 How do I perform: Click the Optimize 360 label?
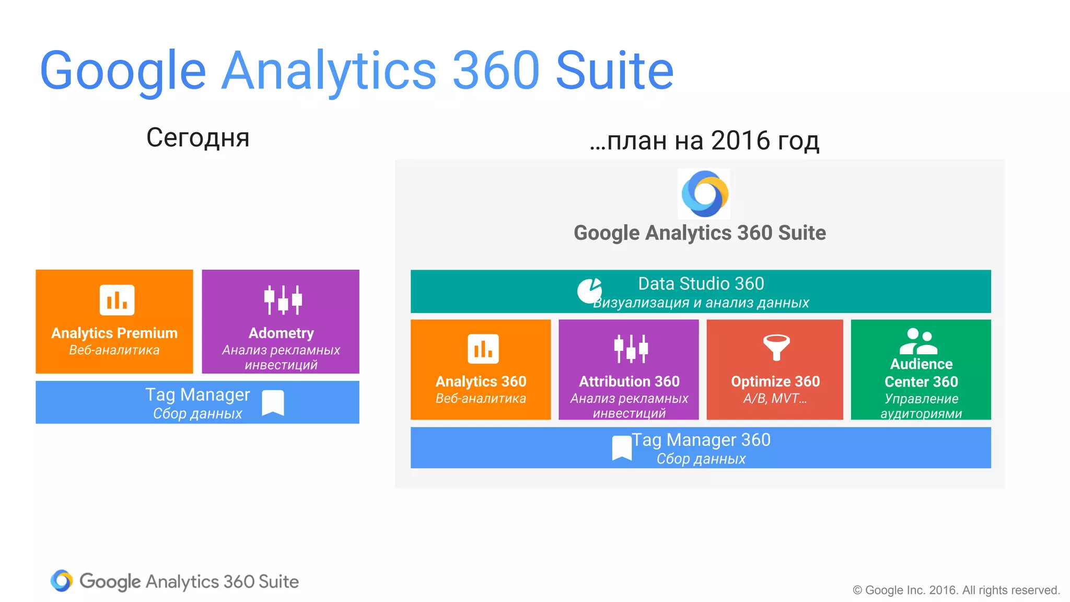pyautogui.click(x=775, y=381)
